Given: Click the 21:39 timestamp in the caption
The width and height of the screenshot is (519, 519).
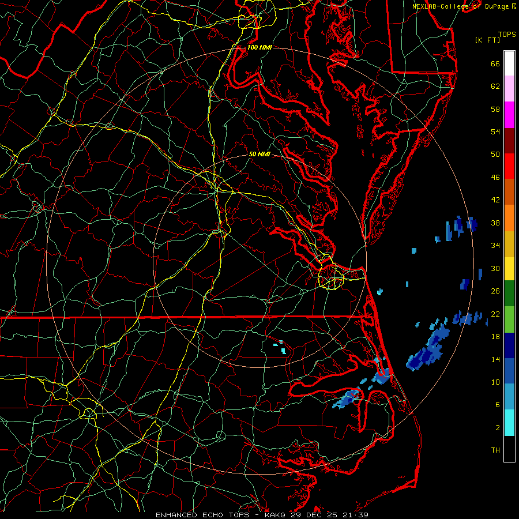Looking at the screenshot, I should click(356, 515).
